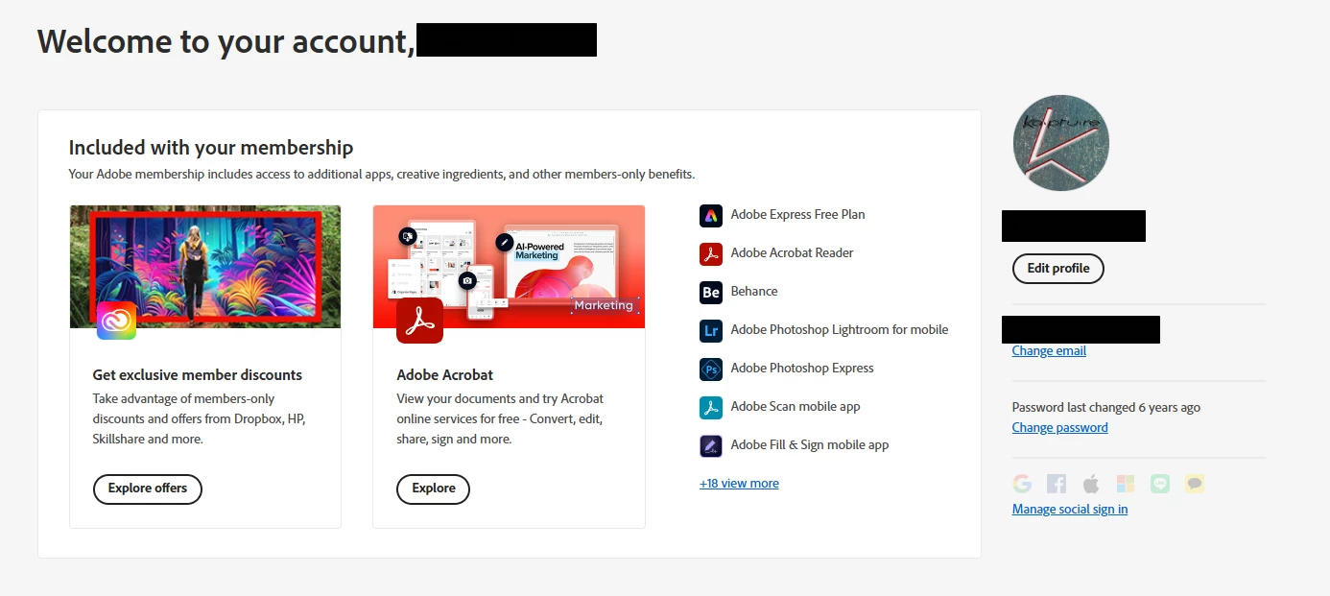Click the Google social sign-in icon
The width and height of the screenshot is (1330, 596).
[x=1022, y=484]
